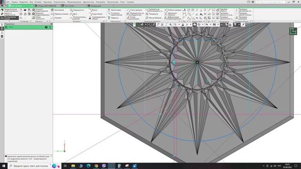Open the Справка menu

(130, 2)
